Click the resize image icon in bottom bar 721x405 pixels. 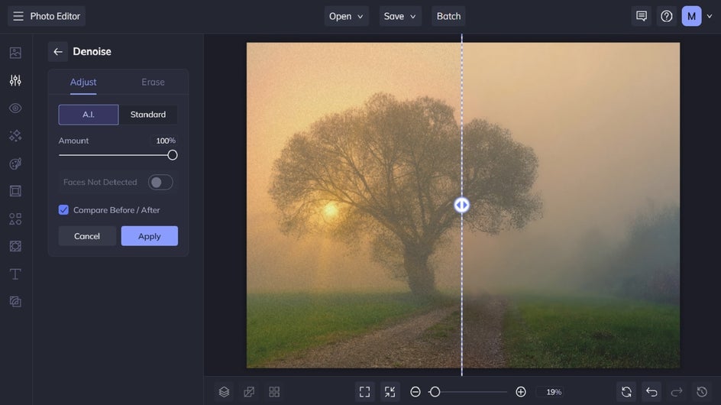pyautogui.click(x=249, y=392)
